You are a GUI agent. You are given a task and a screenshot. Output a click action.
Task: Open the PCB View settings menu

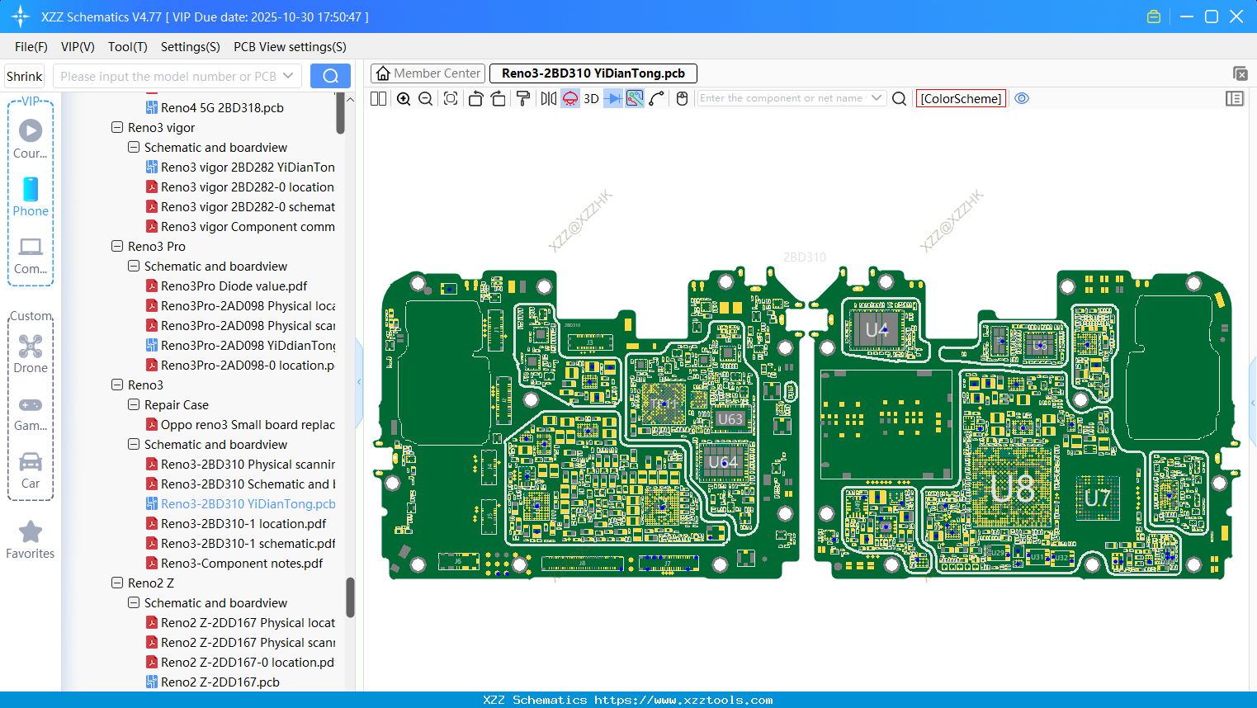click(290, 47)
